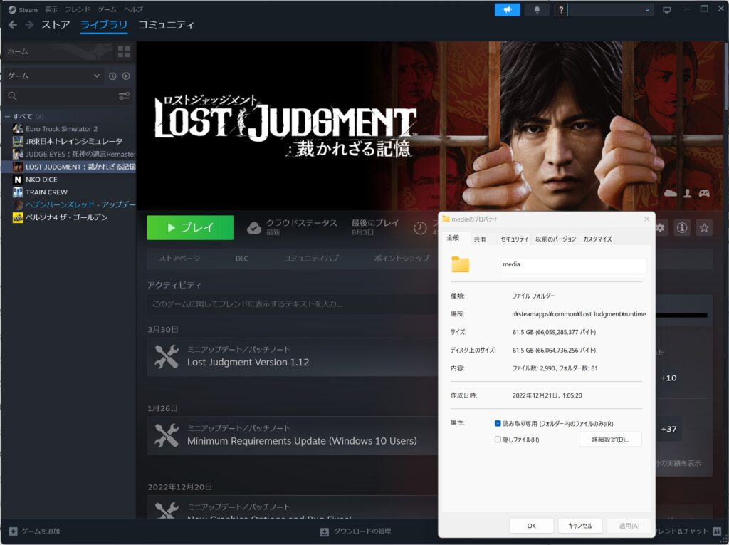Select the 全般 tab in properties

pyautogui.click(x=453, y=238)
